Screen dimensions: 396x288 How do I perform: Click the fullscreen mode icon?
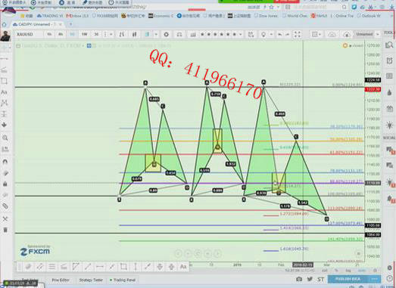(298, 34)
